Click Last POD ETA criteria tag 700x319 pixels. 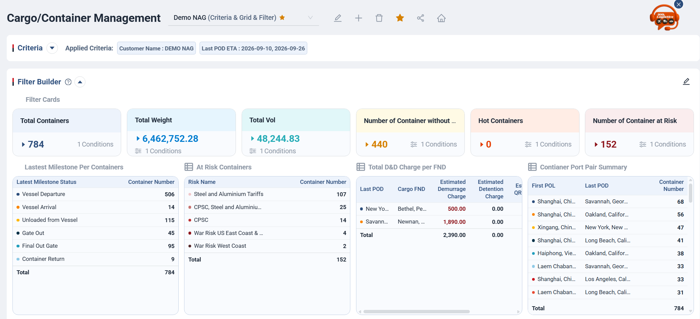tap(253, 48)
